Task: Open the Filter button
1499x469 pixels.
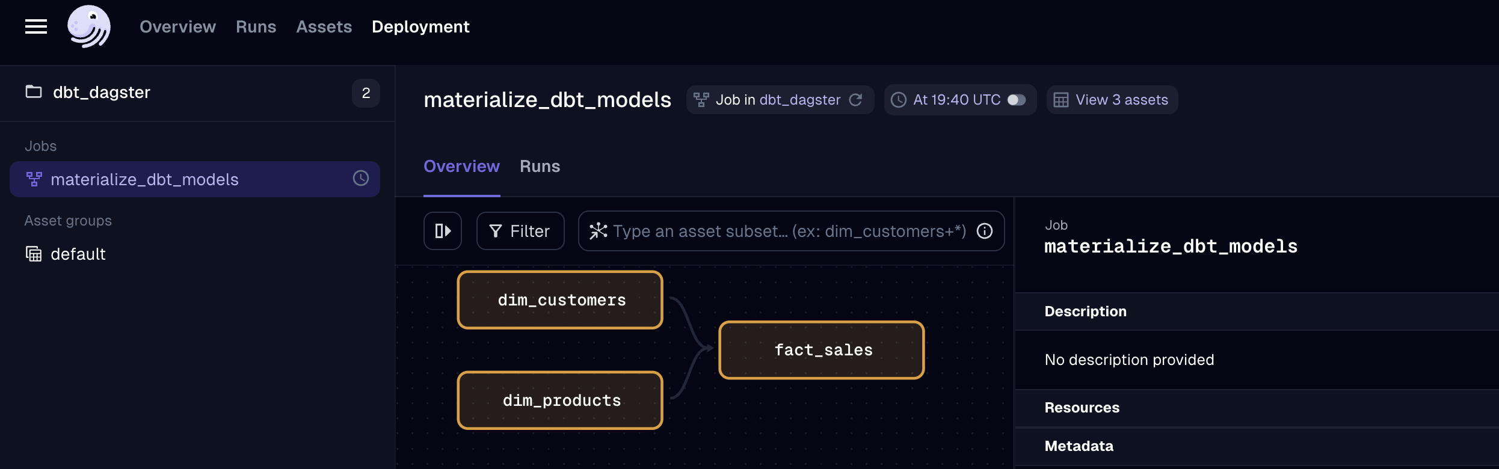Action: [520, 231]
